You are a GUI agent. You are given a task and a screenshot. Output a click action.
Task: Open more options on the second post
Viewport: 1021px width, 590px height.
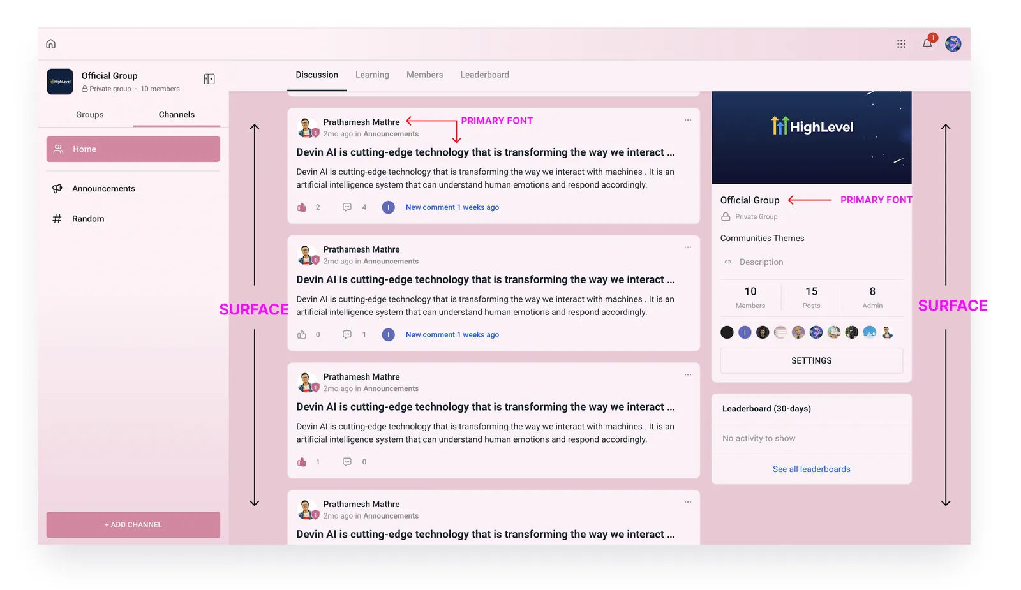(x=688, y=247)
